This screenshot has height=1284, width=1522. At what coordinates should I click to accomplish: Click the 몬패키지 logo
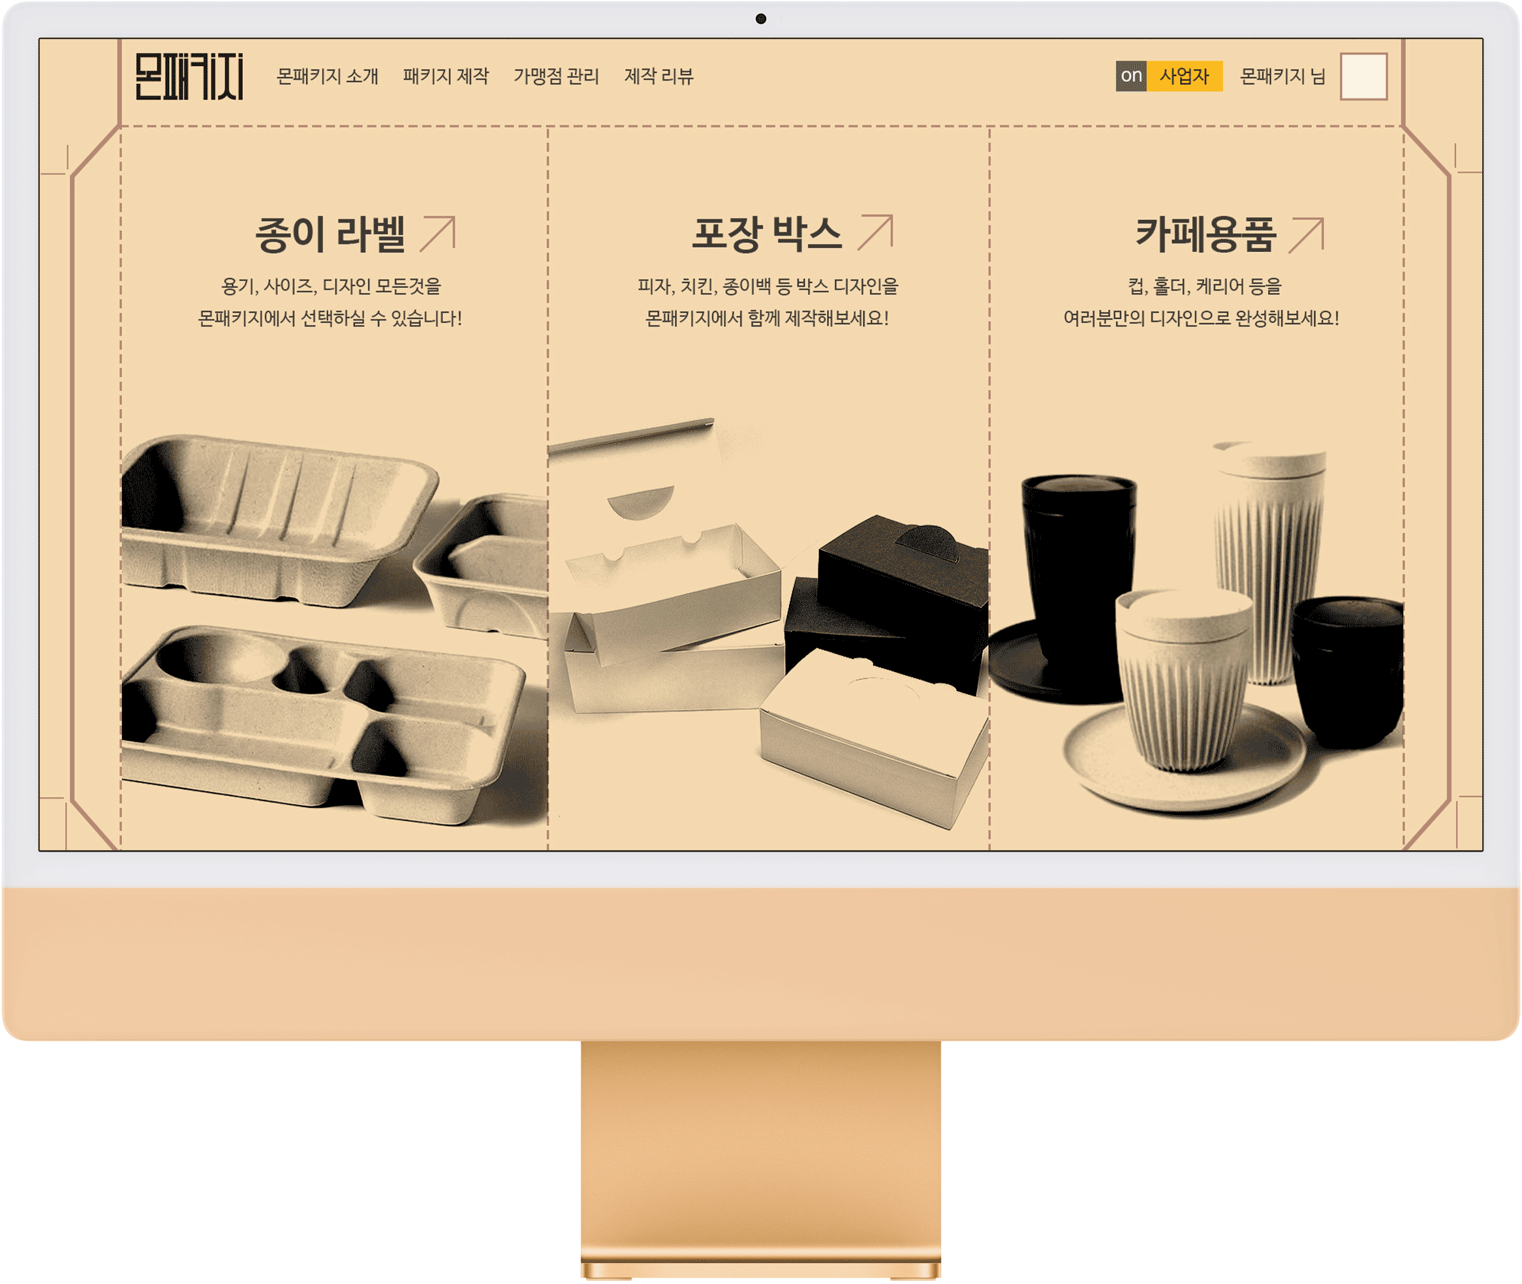(x=189, y=76)
